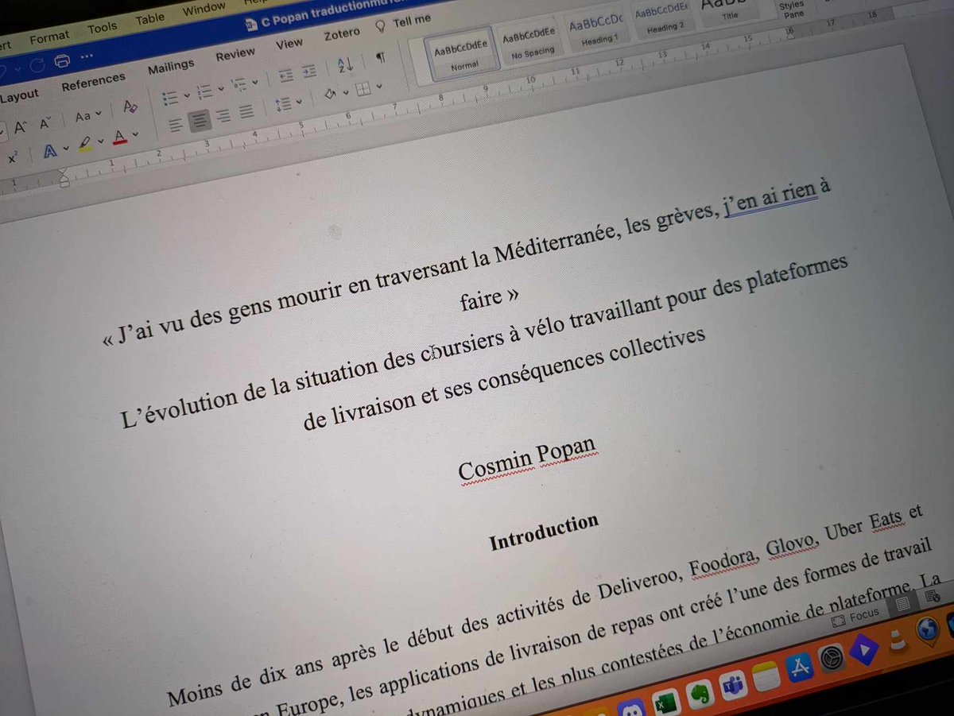Click the Print icon in the title bar
This screenshot has width=954, height=716.
point(61,60)
